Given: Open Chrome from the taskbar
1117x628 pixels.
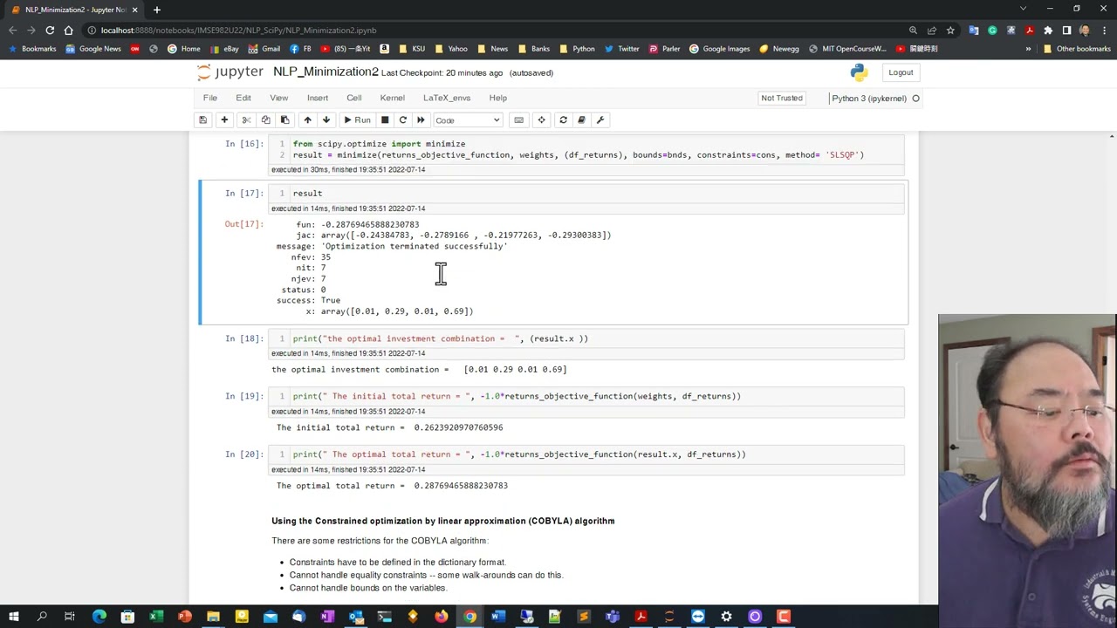Looking at the screenshot, I should pos(469,617).
